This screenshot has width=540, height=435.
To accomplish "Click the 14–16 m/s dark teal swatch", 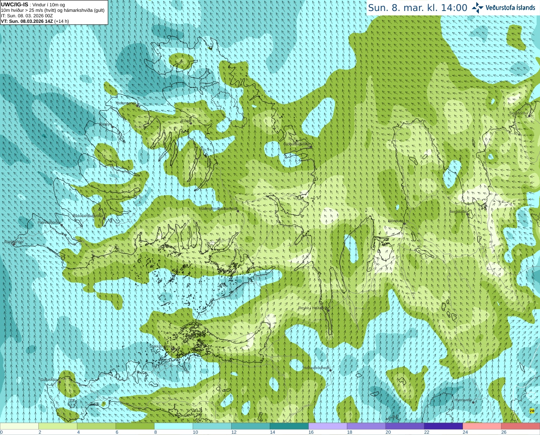I will coord(289,426).
